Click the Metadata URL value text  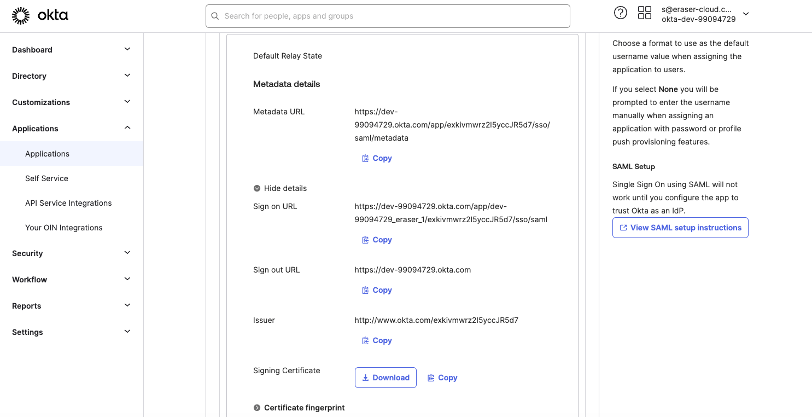452,125
